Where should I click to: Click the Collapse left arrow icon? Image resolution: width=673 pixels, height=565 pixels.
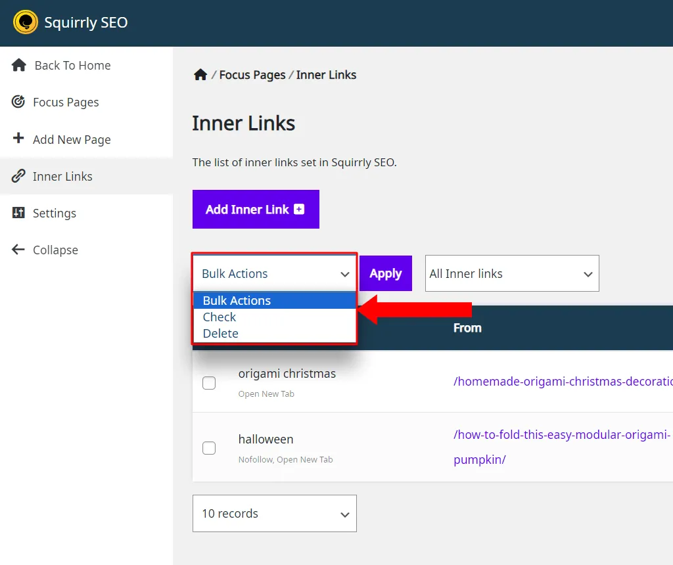(x=18, y=249)
